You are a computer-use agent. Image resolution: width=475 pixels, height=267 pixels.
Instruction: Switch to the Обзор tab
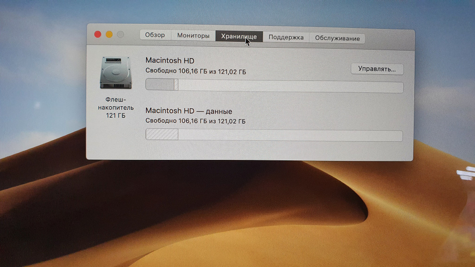pos(155,35)
